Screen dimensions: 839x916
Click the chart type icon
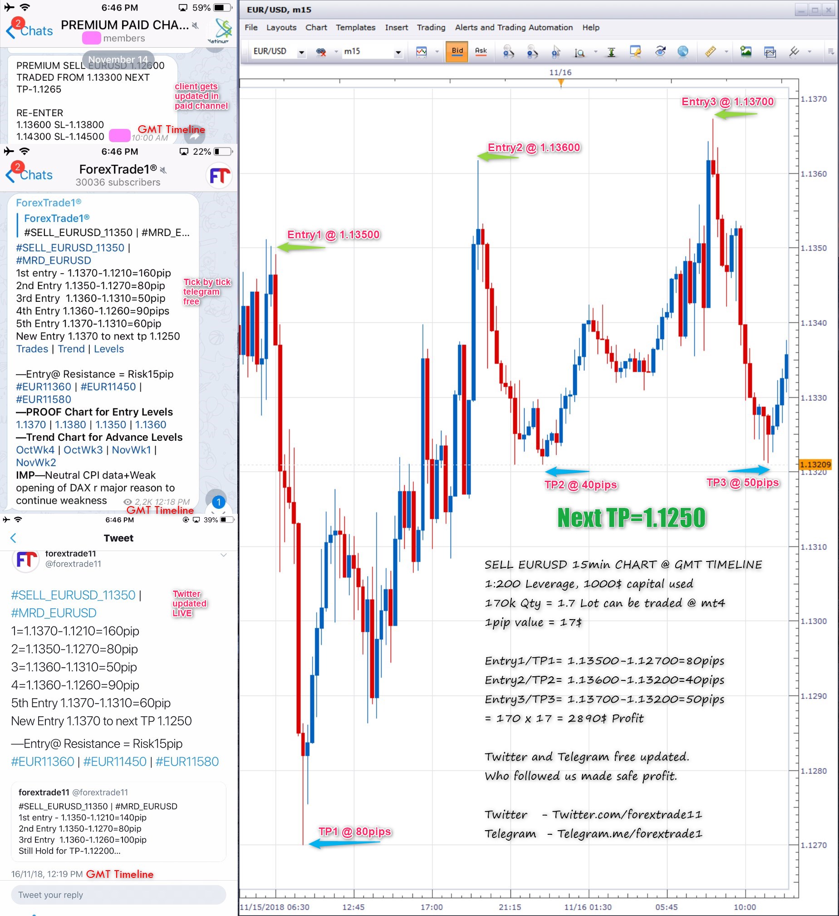click(422, 52)
